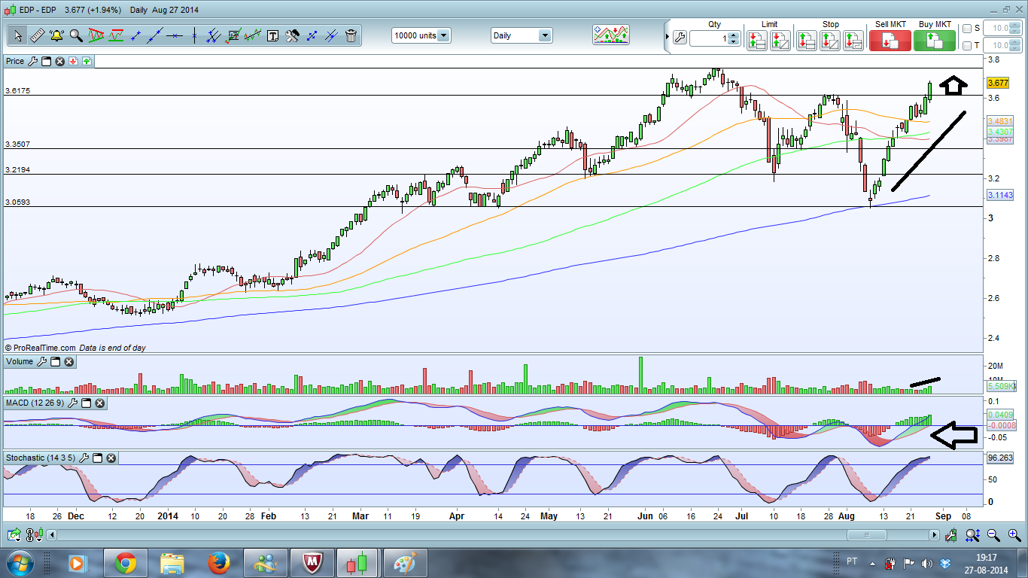
Task: Enable the S checkbox
Action: point(967,28)
